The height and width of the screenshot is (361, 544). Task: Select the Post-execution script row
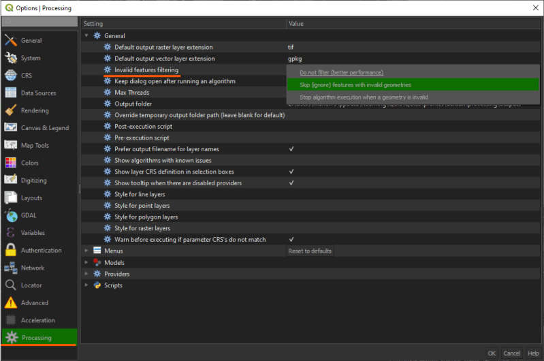point(310,127)
